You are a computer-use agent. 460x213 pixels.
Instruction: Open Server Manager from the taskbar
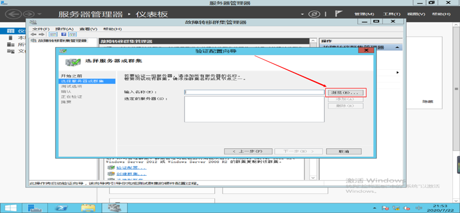[x=35, y=208]
